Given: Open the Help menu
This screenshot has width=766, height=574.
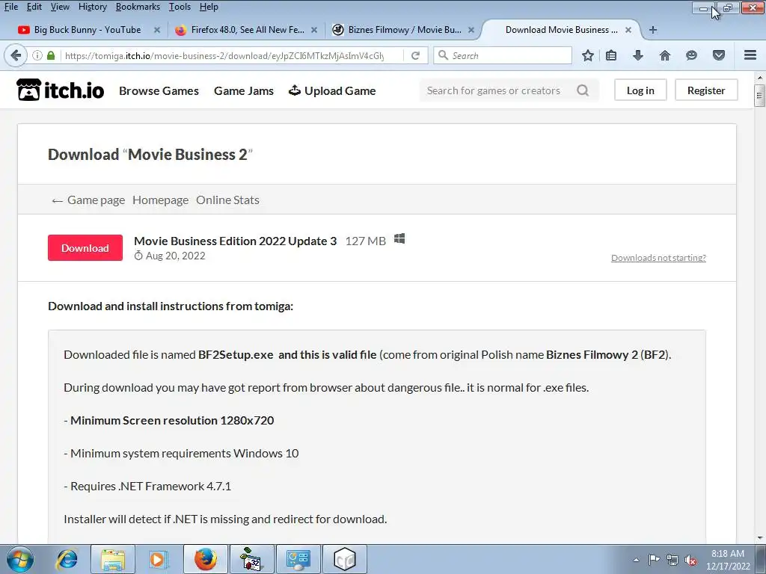Looking at the screenshot, I should 209,7.
